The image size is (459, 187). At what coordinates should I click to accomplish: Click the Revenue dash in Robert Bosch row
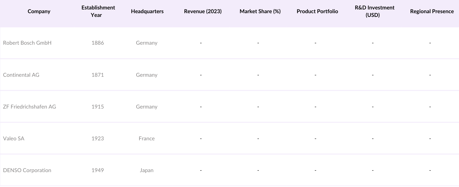pos(201,43)
